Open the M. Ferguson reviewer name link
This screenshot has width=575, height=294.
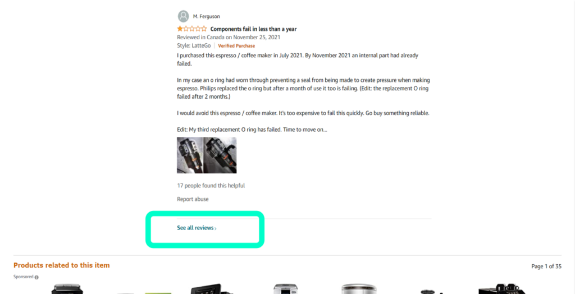(x=207, y=16)
